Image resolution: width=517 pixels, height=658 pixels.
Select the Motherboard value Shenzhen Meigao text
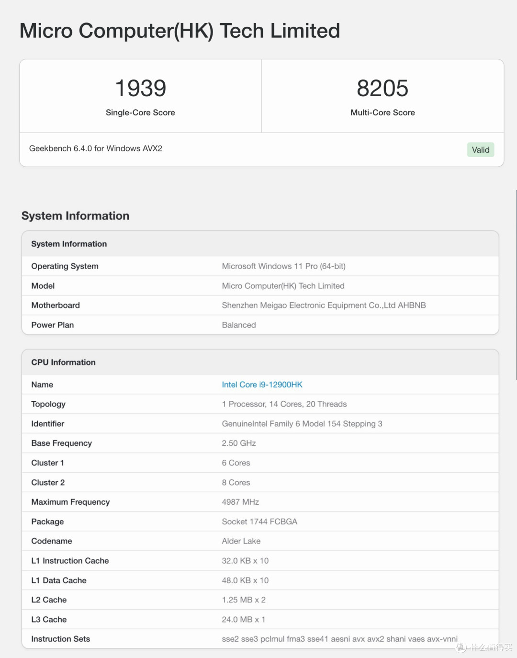pyautogui.click(x=324, y=306)
